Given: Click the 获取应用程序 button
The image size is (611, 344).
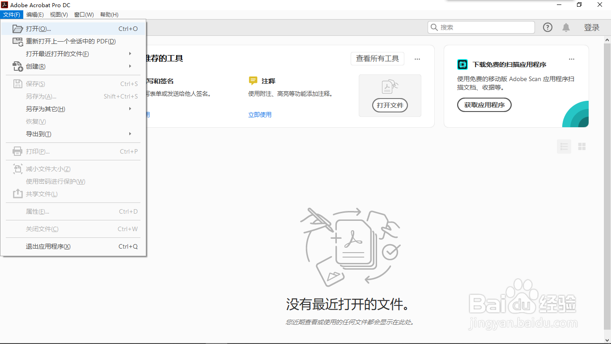Looking at the screenshot, I should 484,105.
